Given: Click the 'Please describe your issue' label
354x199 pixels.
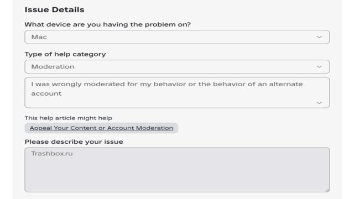Looking at the screenshot, I should 74,142.
